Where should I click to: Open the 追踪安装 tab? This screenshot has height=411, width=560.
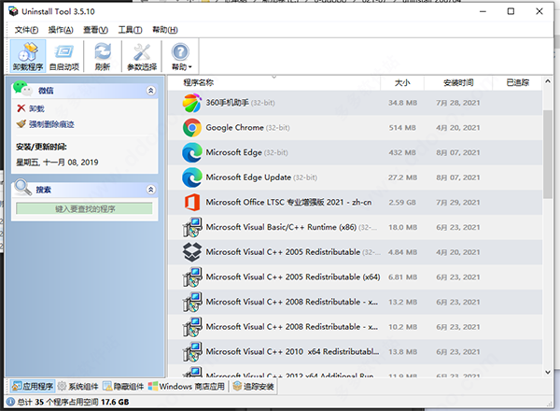[x=253, y=387]
